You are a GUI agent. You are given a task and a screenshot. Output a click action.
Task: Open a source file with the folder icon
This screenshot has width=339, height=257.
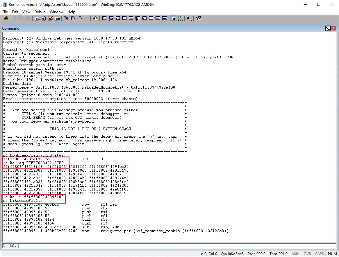click(x=6, y=18)
